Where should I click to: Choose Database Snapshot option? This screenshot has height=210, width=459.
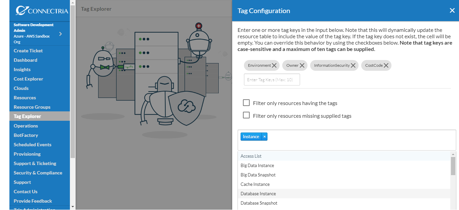coord(344,203)
